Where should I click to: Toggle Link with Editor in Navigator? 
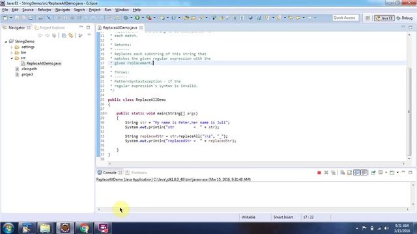[71, 35]
